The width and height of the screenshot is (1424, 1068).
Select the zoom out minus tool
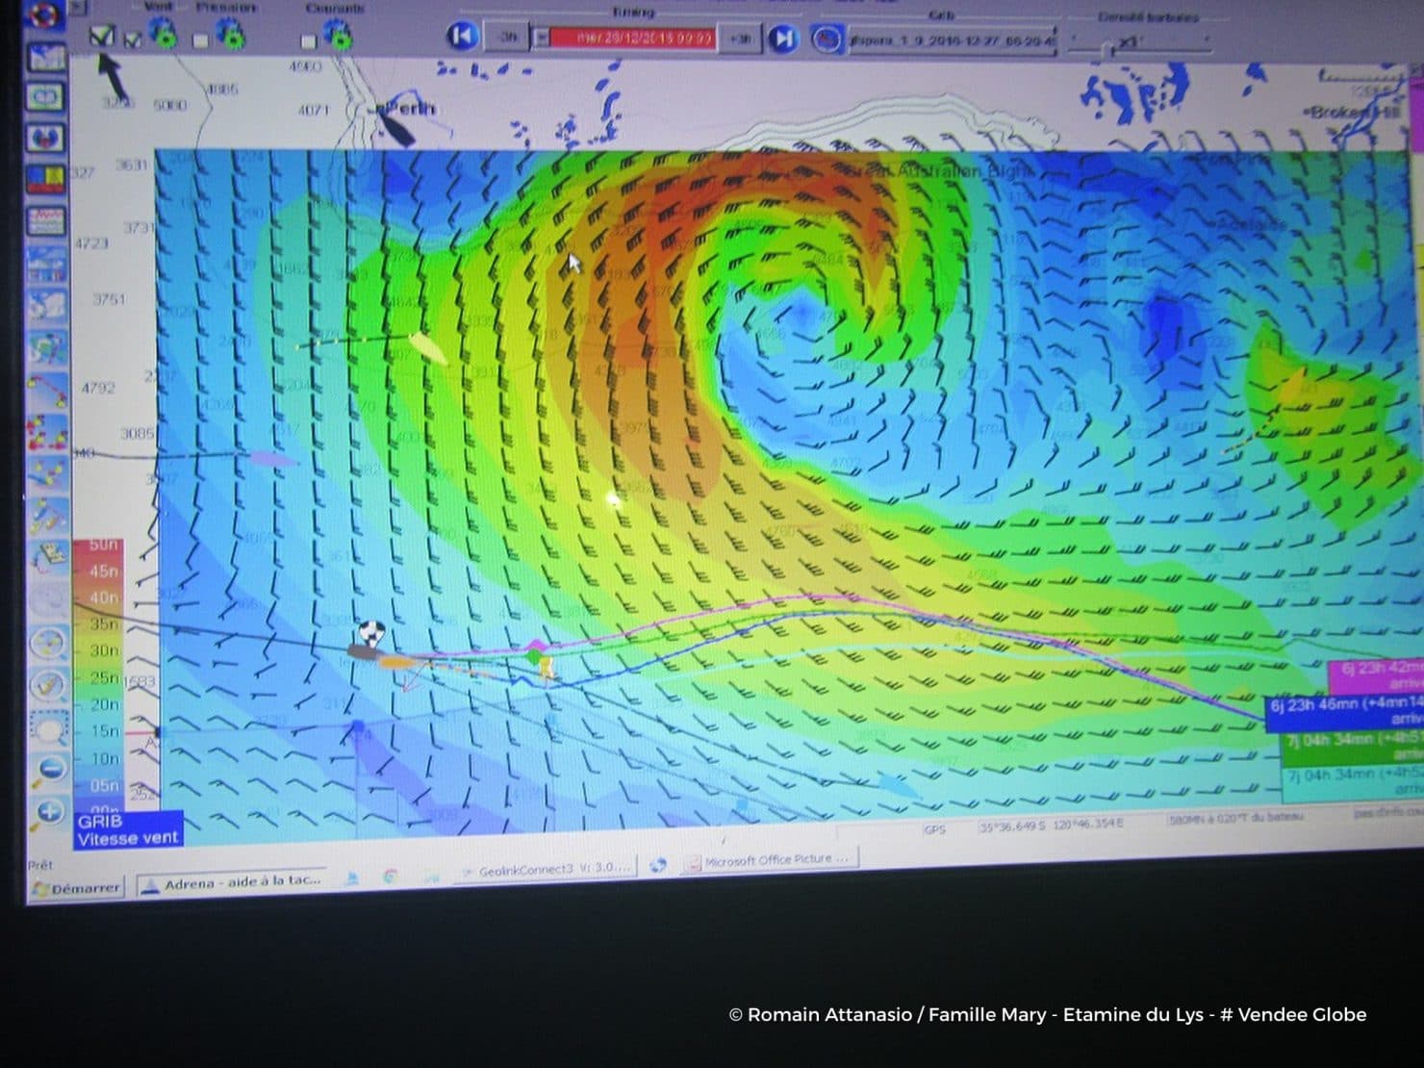pos(47,766)
